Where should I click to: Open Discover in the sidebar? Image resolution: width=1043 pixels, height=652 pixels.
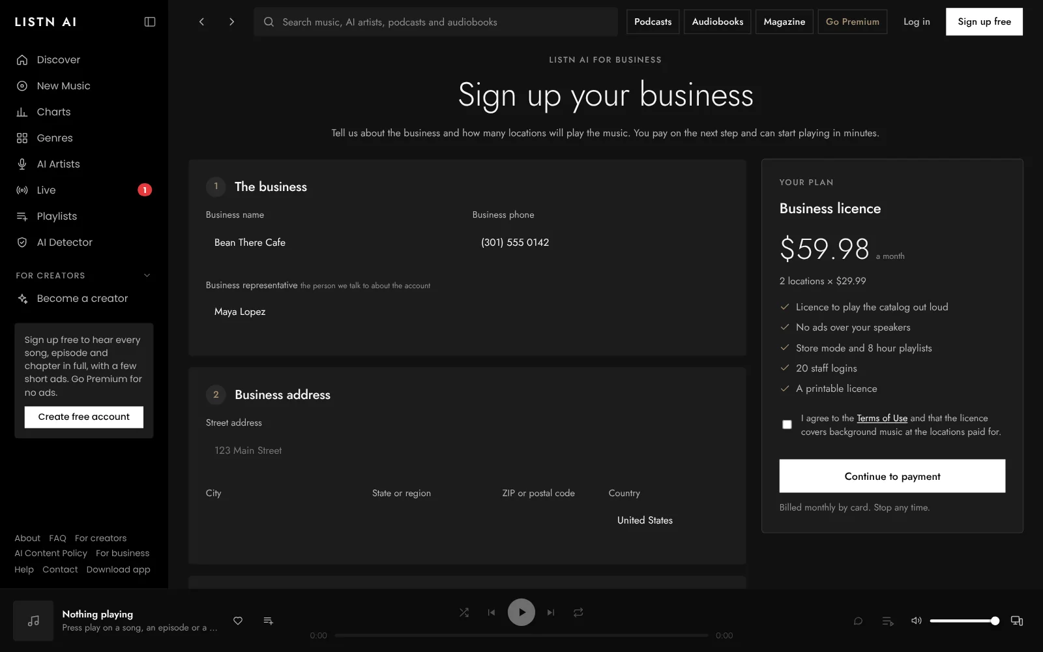84,60
